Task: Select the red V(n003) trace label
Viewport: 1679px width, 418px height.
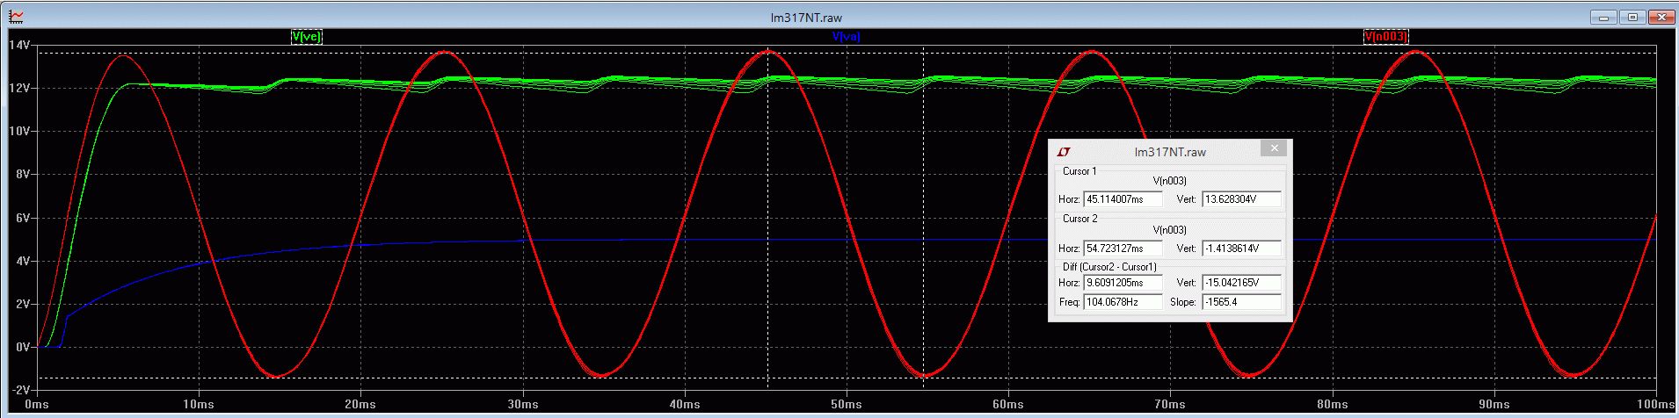Action: click(1386, 37)
